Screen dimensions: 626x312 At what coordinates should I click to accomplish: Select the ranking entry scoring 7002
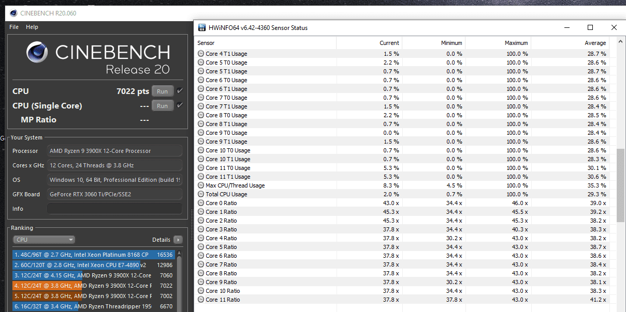93,296
